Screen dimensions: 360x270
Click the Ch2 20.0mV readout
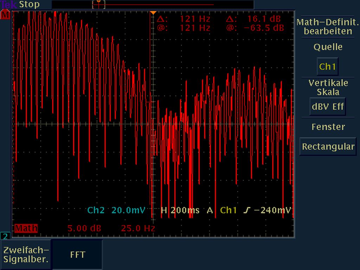[x=116, y=210]
